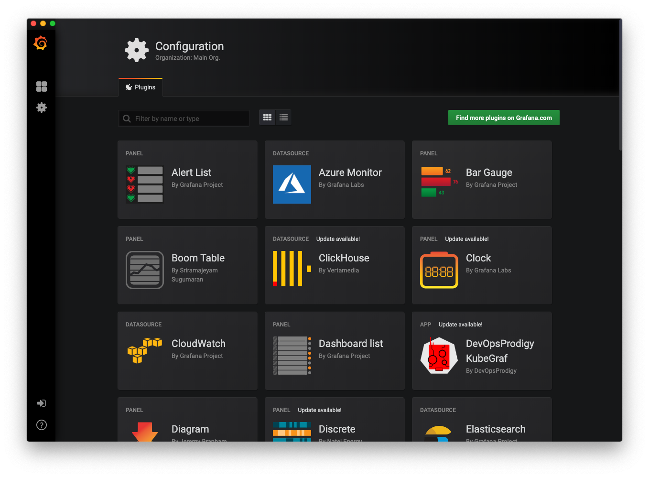Click Clock's Update available! label
This screenshot has height=477, width=649.
tap(467, 239)
